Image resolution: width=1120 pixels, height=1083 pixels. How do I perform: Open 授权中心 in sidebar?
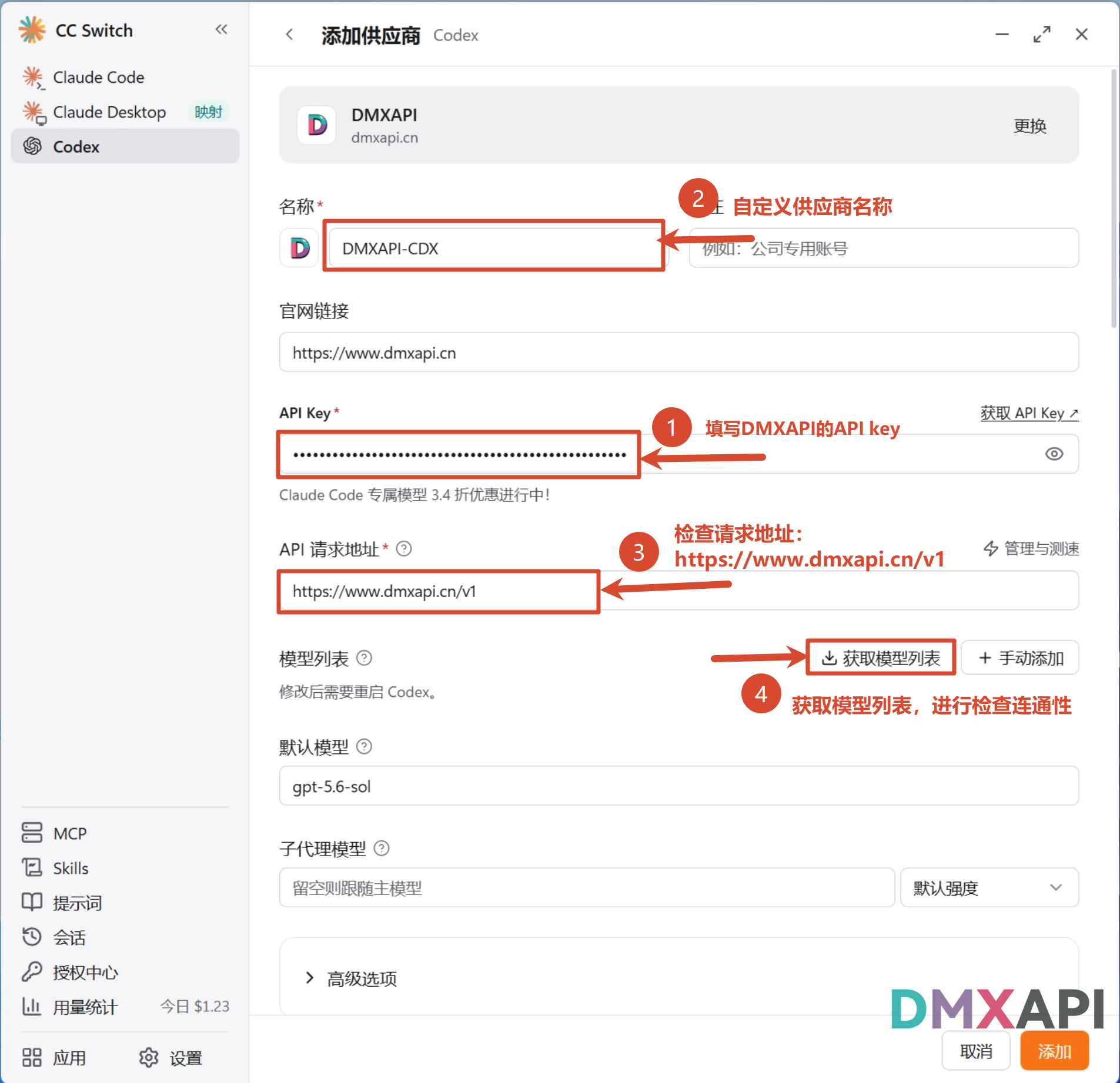[125, 972]
